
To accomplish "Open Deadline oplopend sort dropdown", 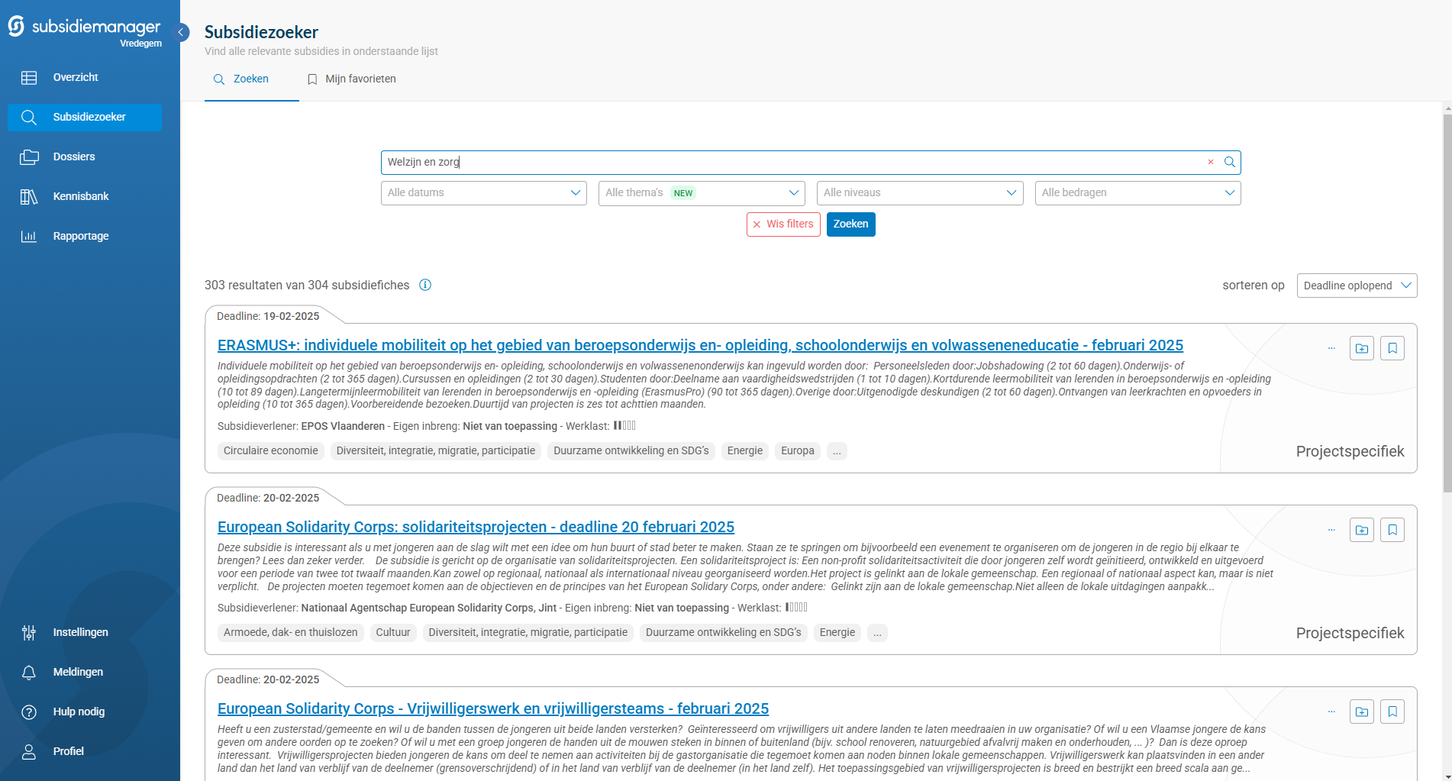I will (x=1357, y=286).
